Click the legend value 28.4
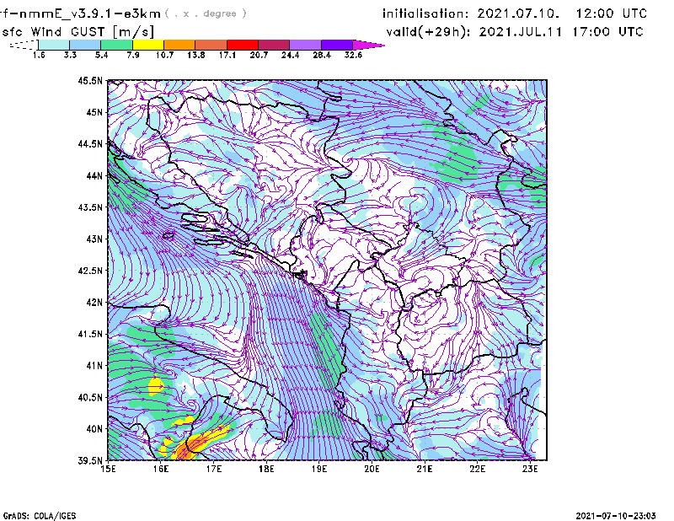 coord(322,55)
